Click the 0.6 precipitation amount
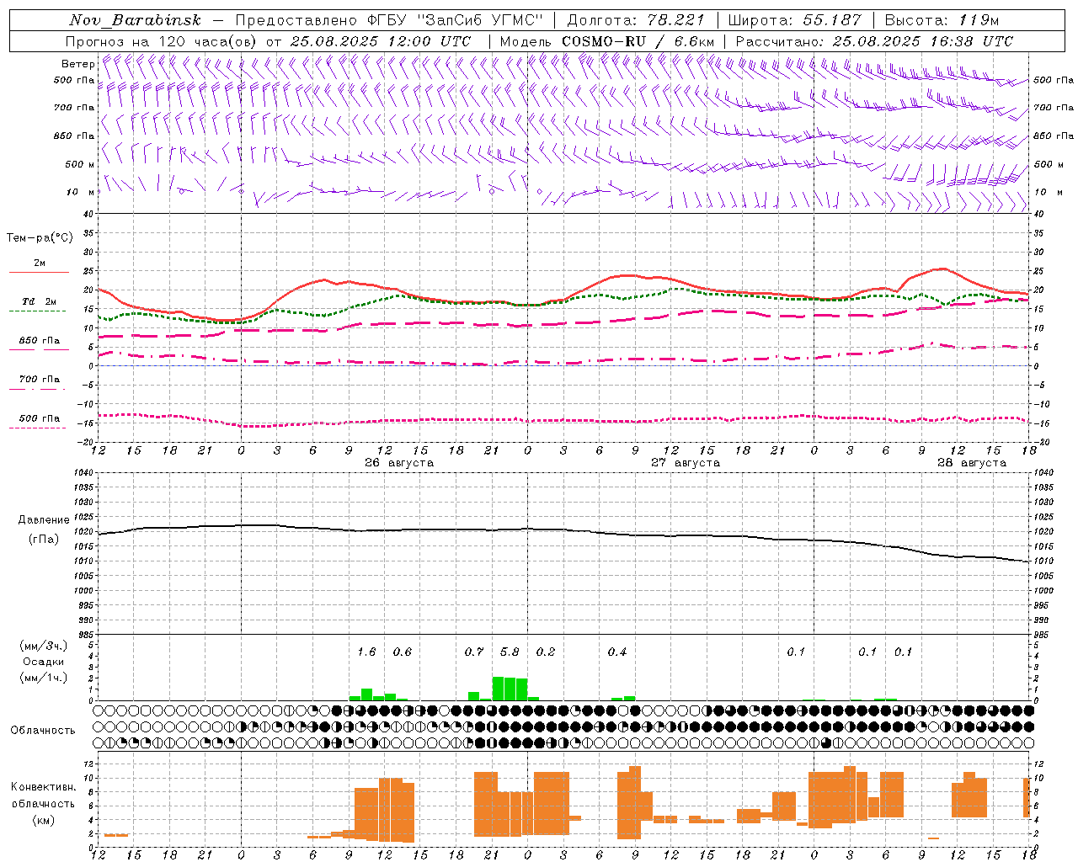 click(x=403, y=652)
